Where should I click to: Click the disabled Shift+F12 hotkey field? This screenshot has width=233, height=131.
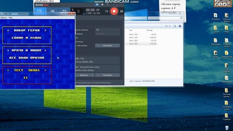107,34
